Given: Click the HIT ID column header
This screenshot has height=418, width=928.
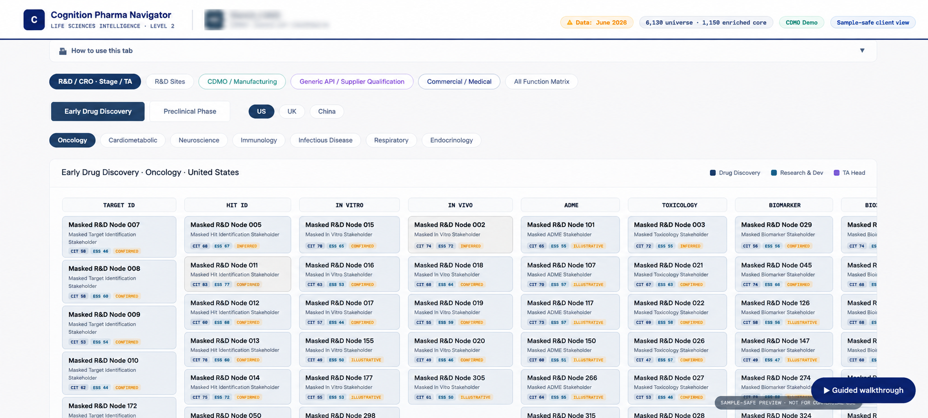Looking at the screenshot, I should pyautogui.click(x=237, y=205).
